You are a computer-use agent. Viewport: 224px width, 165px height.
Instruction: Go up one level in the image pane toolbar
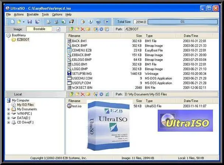click(72, 29)
